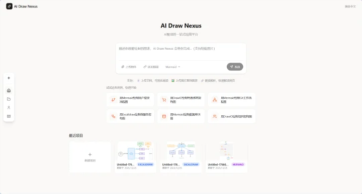Open the Mermaid project thumbnail
Viewport: 362px width, 194px height.
(226, 151)
